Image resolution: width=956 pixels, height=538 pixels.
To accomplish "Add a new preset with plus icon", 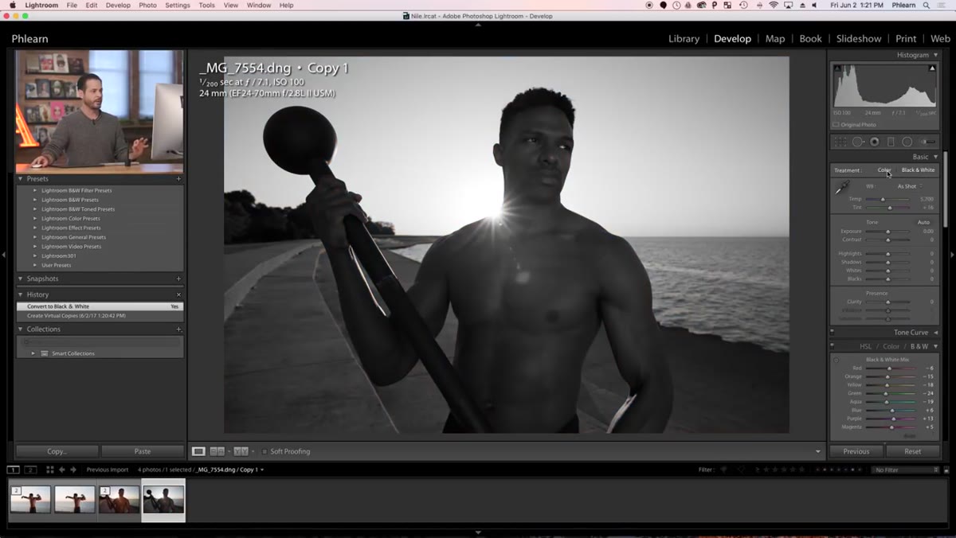I will point(178,179).
